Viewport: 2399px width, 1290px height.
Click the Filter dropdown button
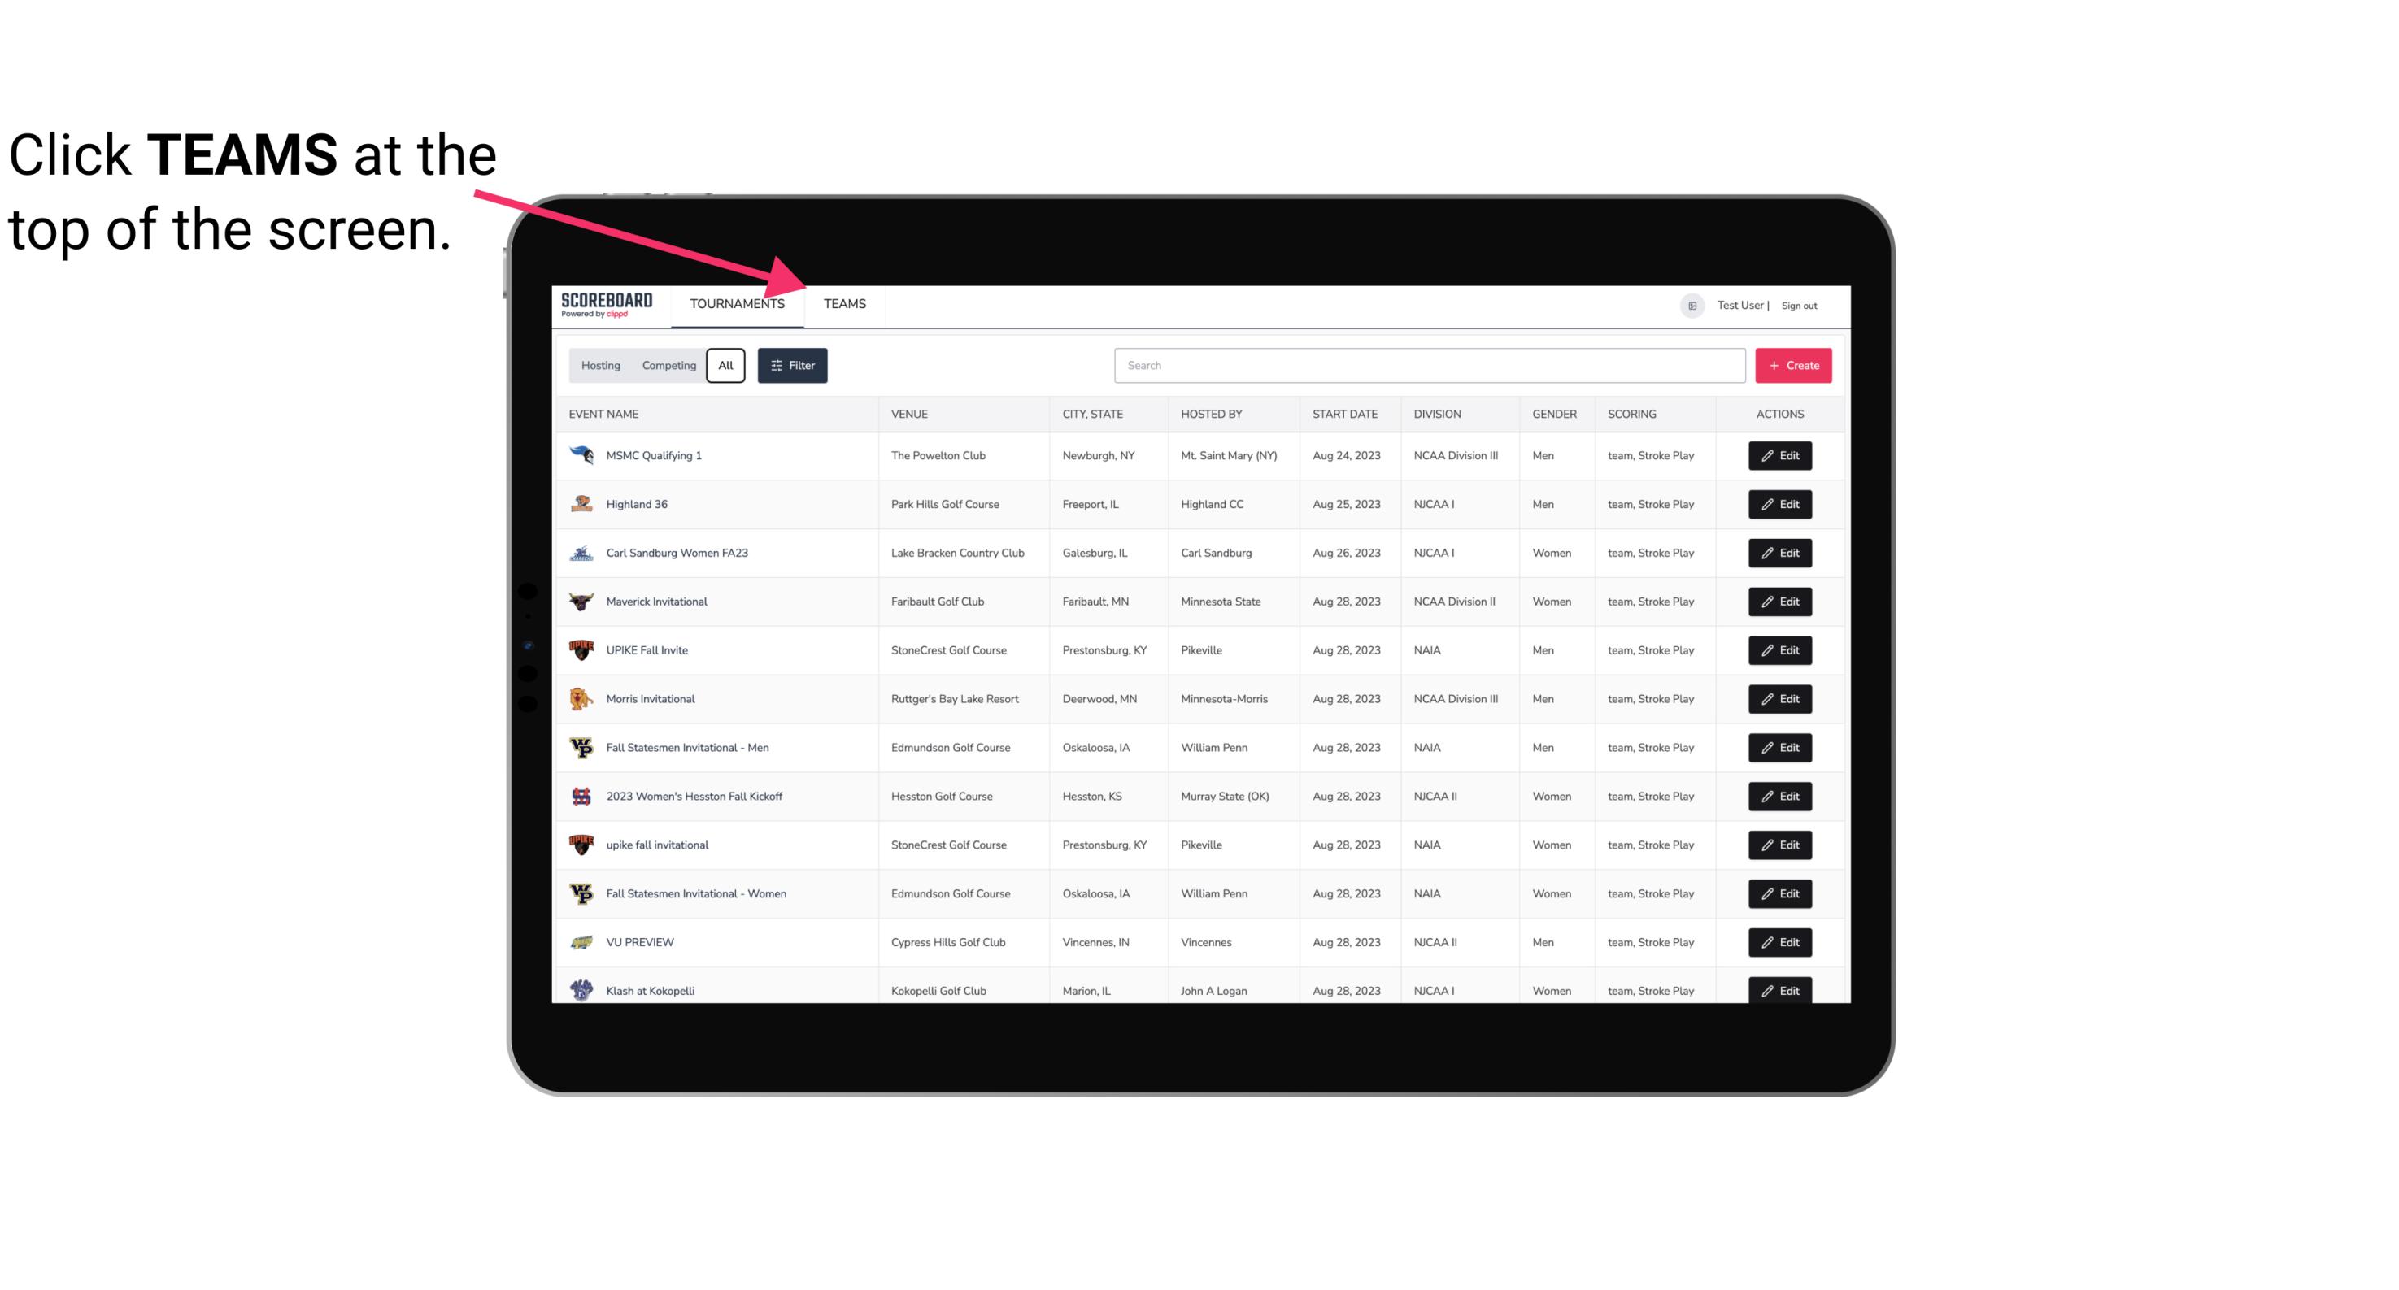point(793,366)
